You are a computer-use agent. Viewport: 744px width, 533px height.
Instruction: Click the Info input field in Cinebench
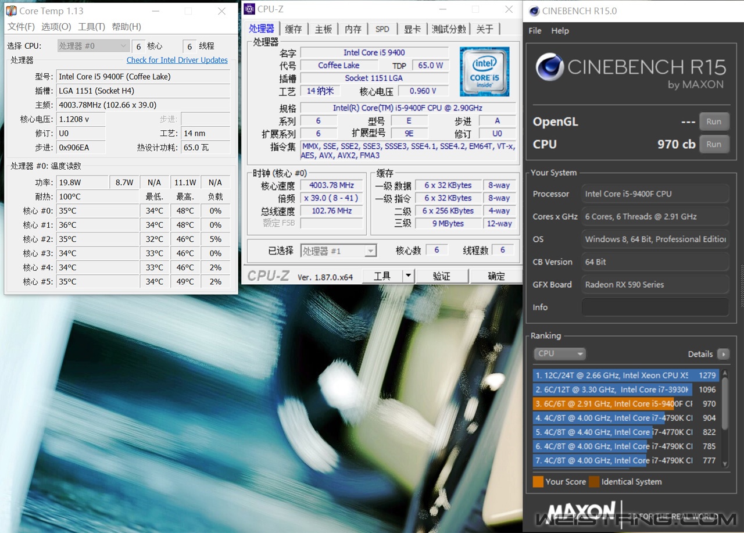[x=655, y=307]
